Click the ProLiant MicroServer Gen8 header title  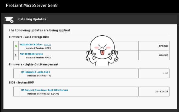tap(32, 5)
